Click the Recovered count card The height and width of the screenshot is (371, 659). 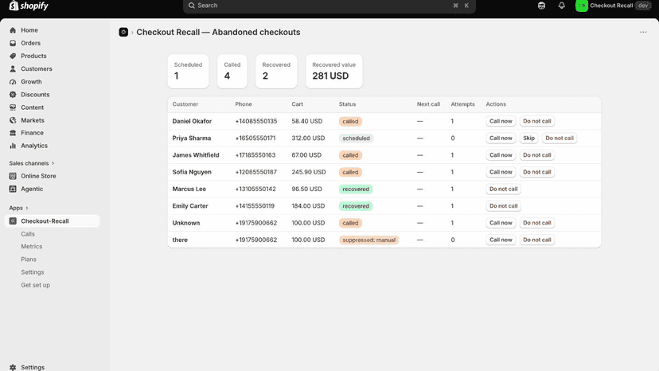click(x=276, y=71)
